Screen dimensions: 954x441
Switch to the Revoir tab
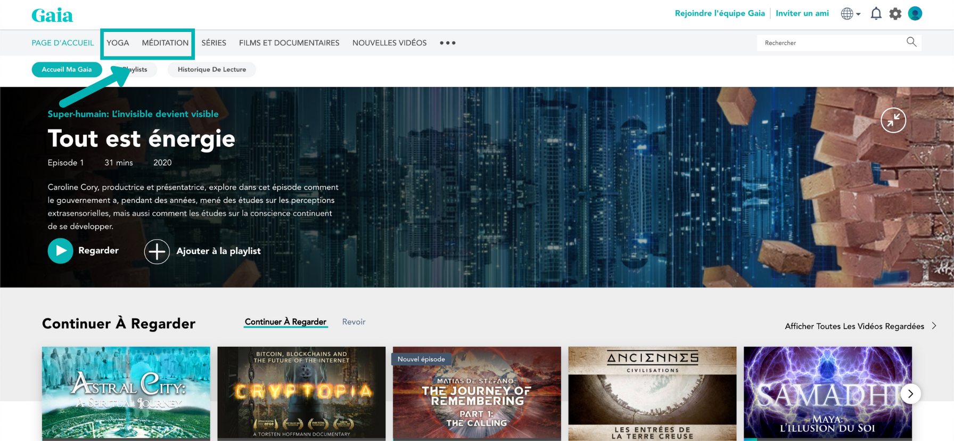353,322
